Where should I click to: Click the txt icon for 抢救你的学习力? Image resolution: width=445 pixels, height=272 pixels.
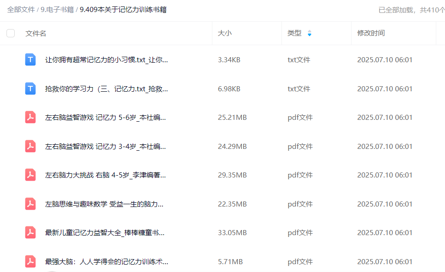[x=30, y=89]
